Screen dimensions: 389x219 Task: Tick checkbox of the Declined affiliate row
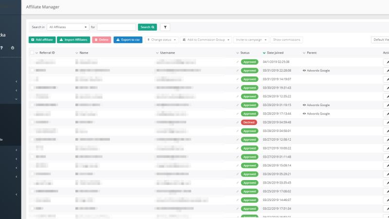32,123
